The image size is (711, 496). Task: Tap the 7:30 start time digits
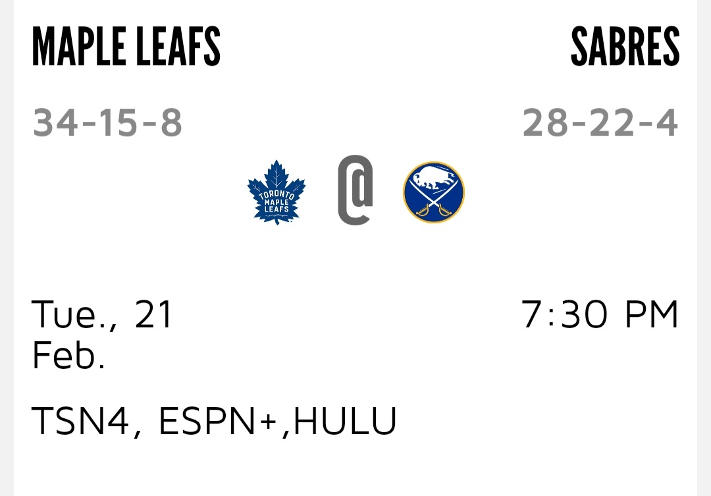click(x=567, y=314)
